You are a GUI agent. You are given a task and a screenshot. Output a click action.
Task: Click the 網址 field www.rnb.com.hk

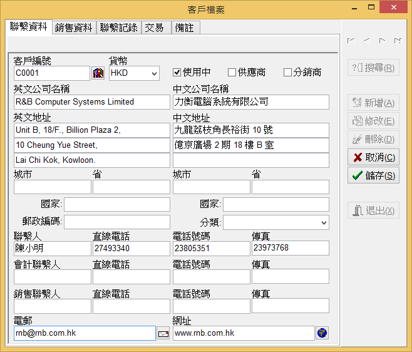point(244,333)
